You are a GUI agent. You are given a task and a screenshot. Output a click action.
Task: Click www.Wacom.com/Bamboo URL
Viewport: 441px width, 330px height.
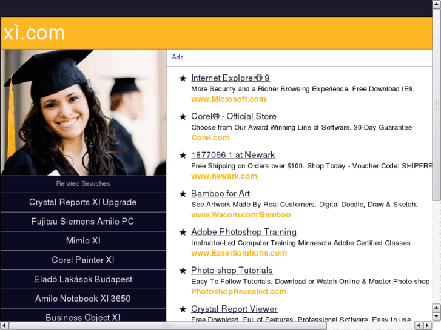[x=241, y=214]
